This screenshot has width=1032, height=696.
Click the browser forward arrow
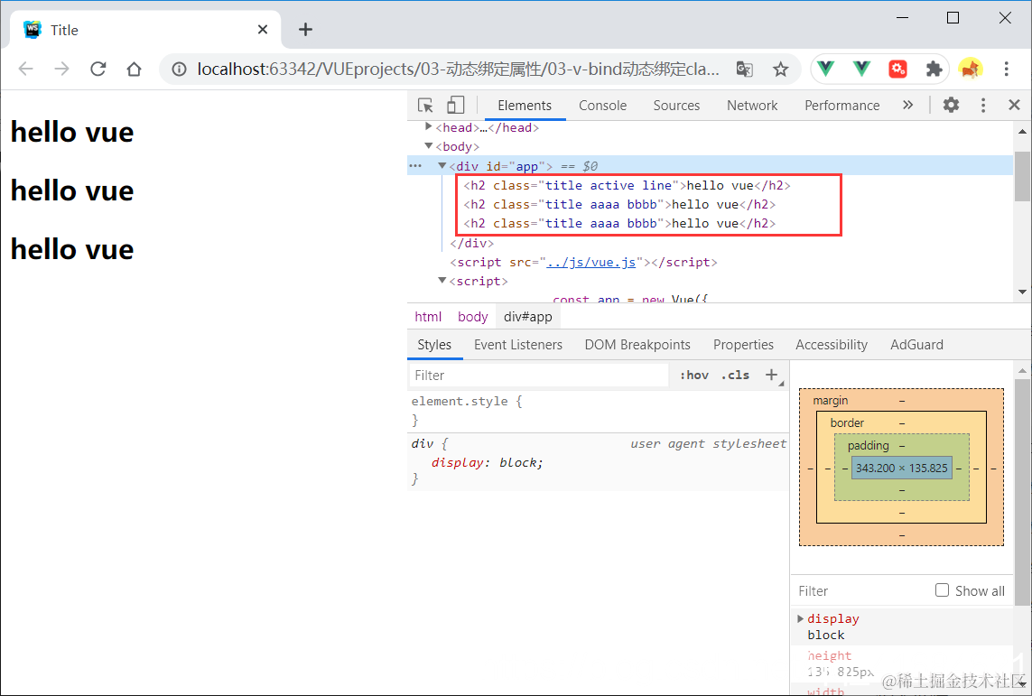(x=62, y=70)
